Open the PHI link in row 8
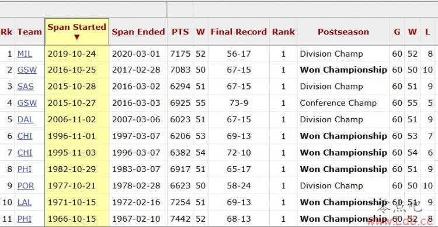Screen dimensions: 438x227 point(25,169)
